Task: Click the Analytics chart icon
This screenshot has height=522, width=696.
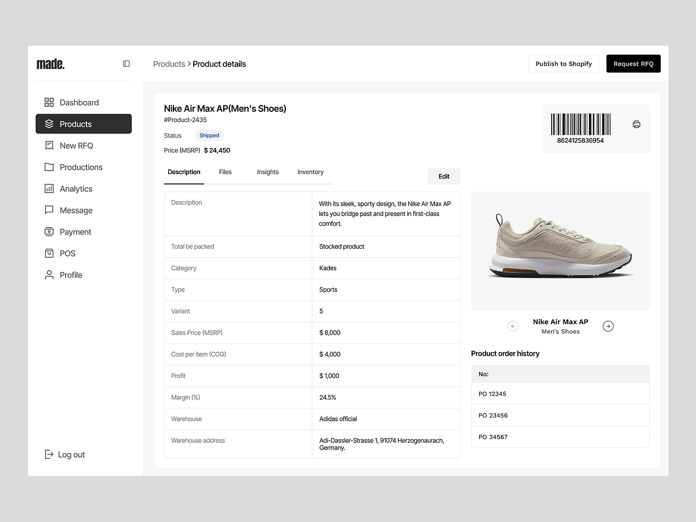Action: (49, 188)
